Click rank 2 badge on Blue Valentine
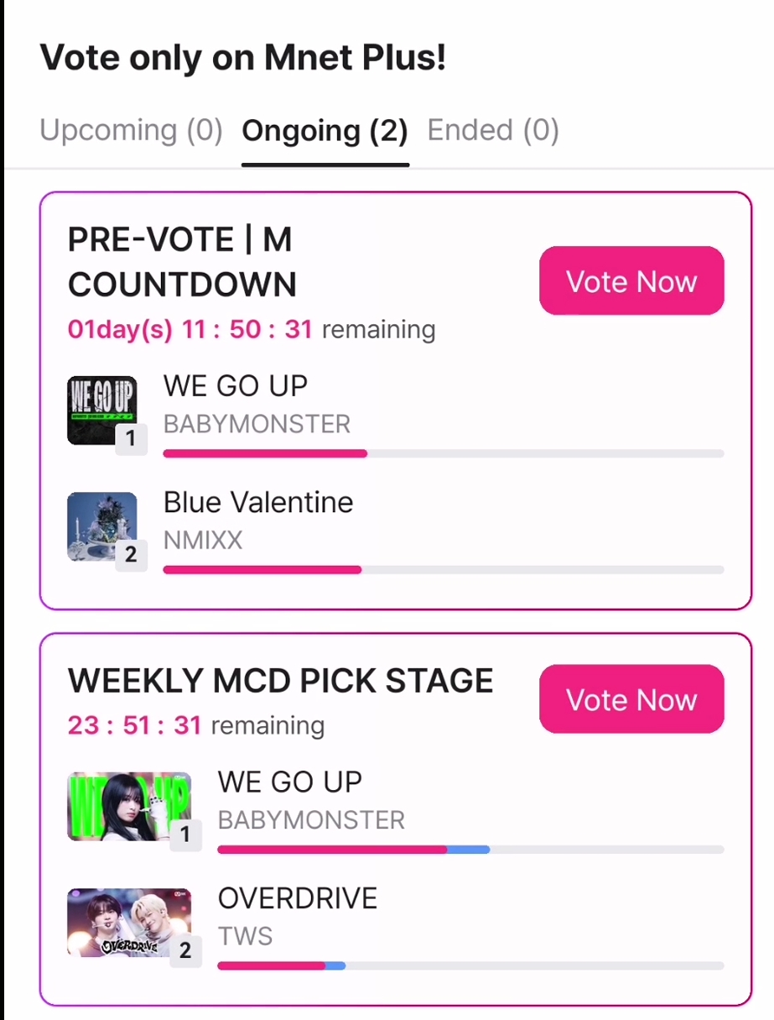This screenshot has height=1020, width=774. click(x=131, y=555)
